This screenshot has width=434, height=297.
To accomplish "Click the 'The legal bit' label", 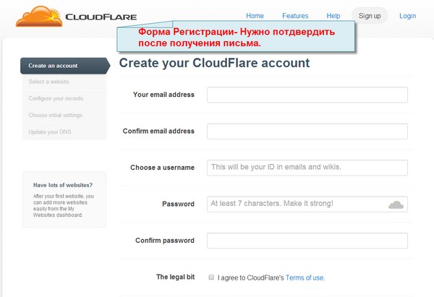I will click(x=176, y=277).
